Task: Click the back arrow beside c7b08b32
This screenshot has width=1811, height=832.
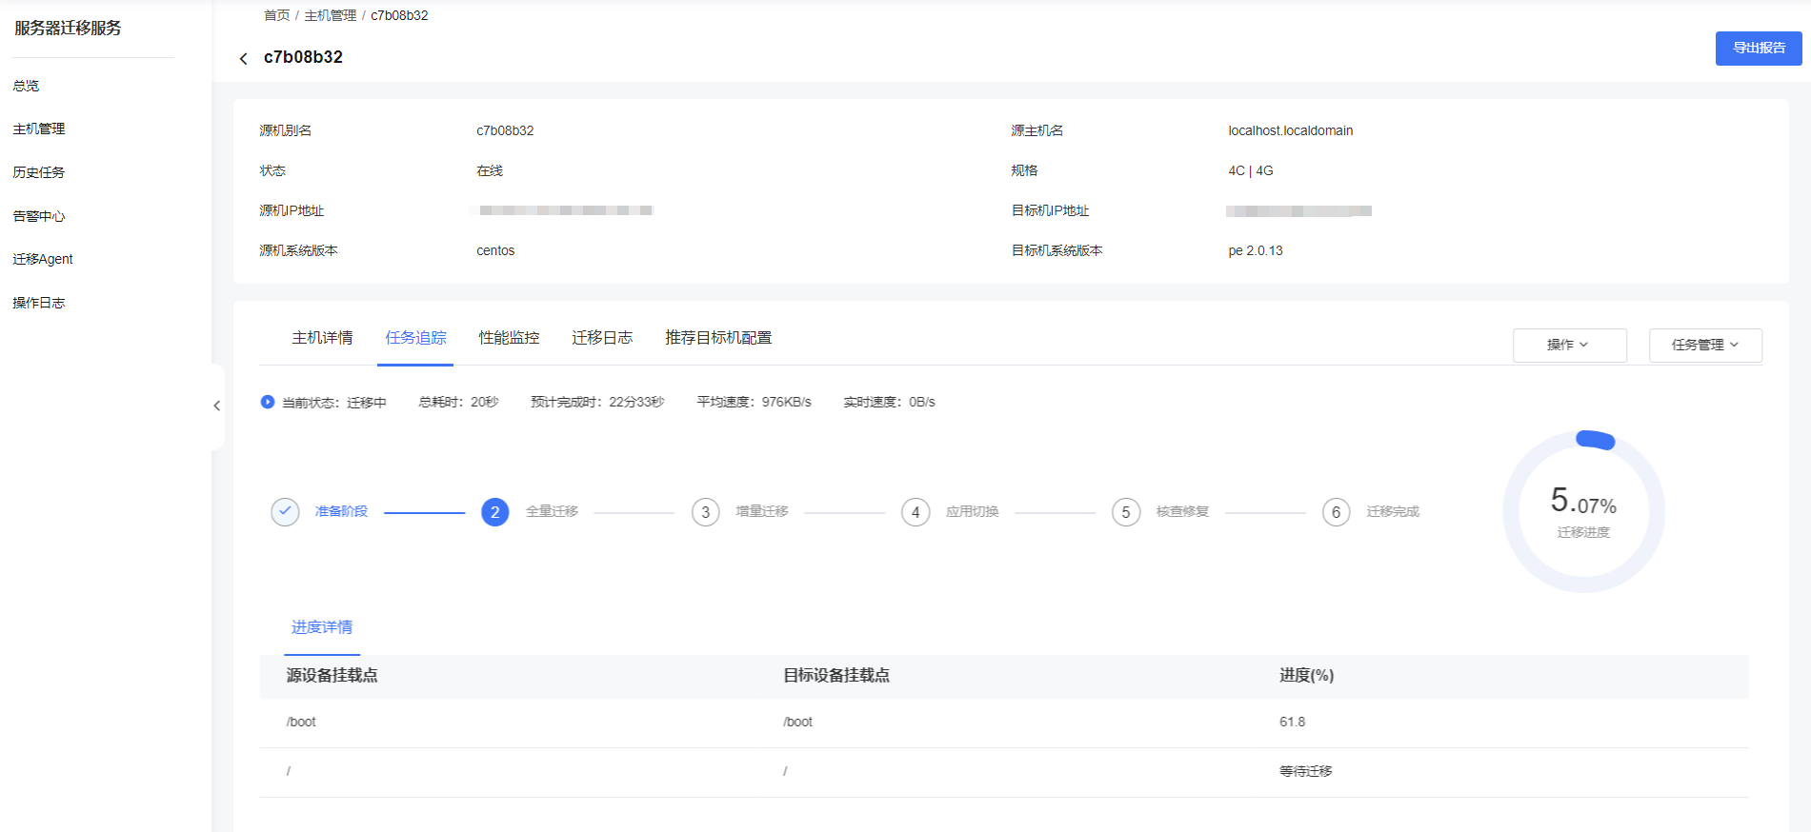Action: [244, 59]
